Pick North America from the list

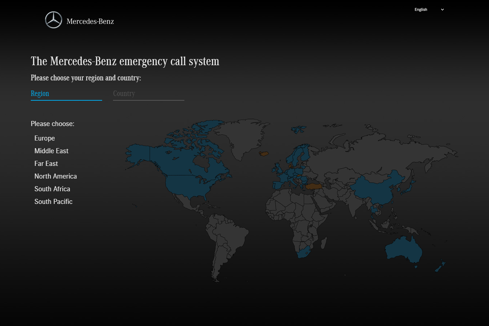point(55,176)
